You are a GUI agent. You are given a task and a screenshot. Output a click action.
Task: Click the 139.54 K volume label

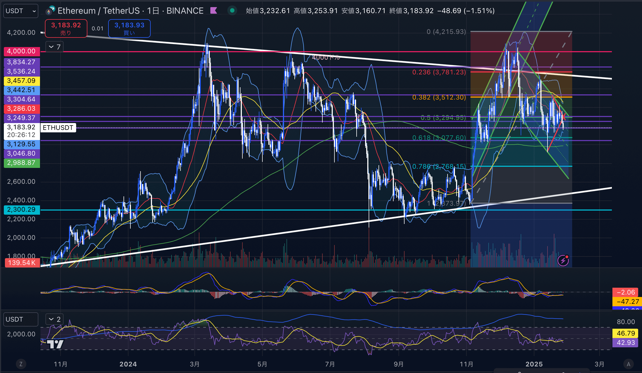point(22,263)
